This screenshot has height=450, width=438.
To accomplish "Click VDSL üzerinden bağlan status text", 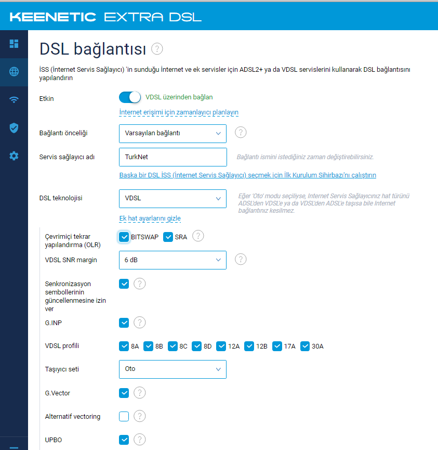I will click(x=179, y=97).
